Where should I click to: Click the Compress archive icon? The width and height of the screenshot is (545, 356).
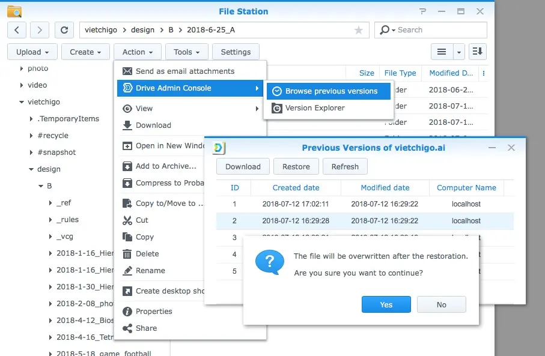click(x=127, y=183)
